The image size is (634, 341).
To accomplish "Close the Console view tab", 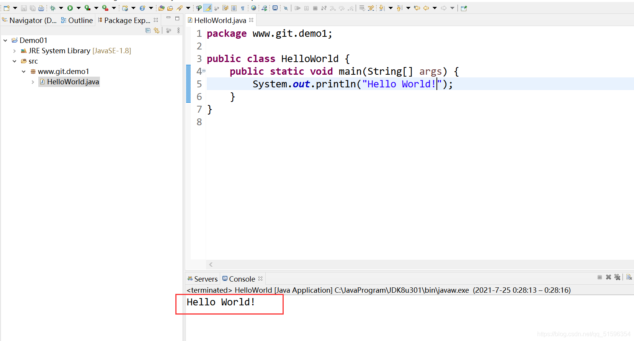I will tap(260, 279).
